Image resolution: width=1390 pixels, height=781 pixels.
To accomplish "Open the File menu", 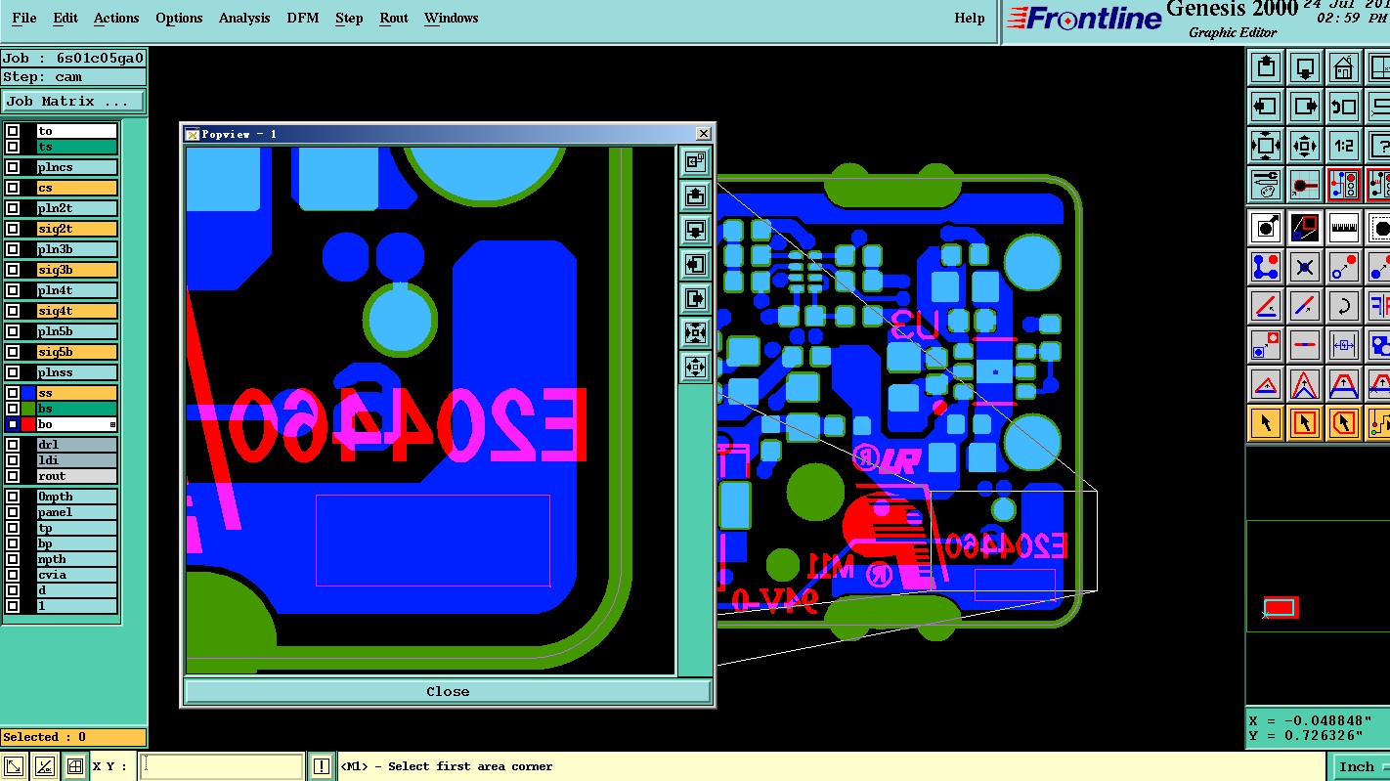I will coord(24,18).
